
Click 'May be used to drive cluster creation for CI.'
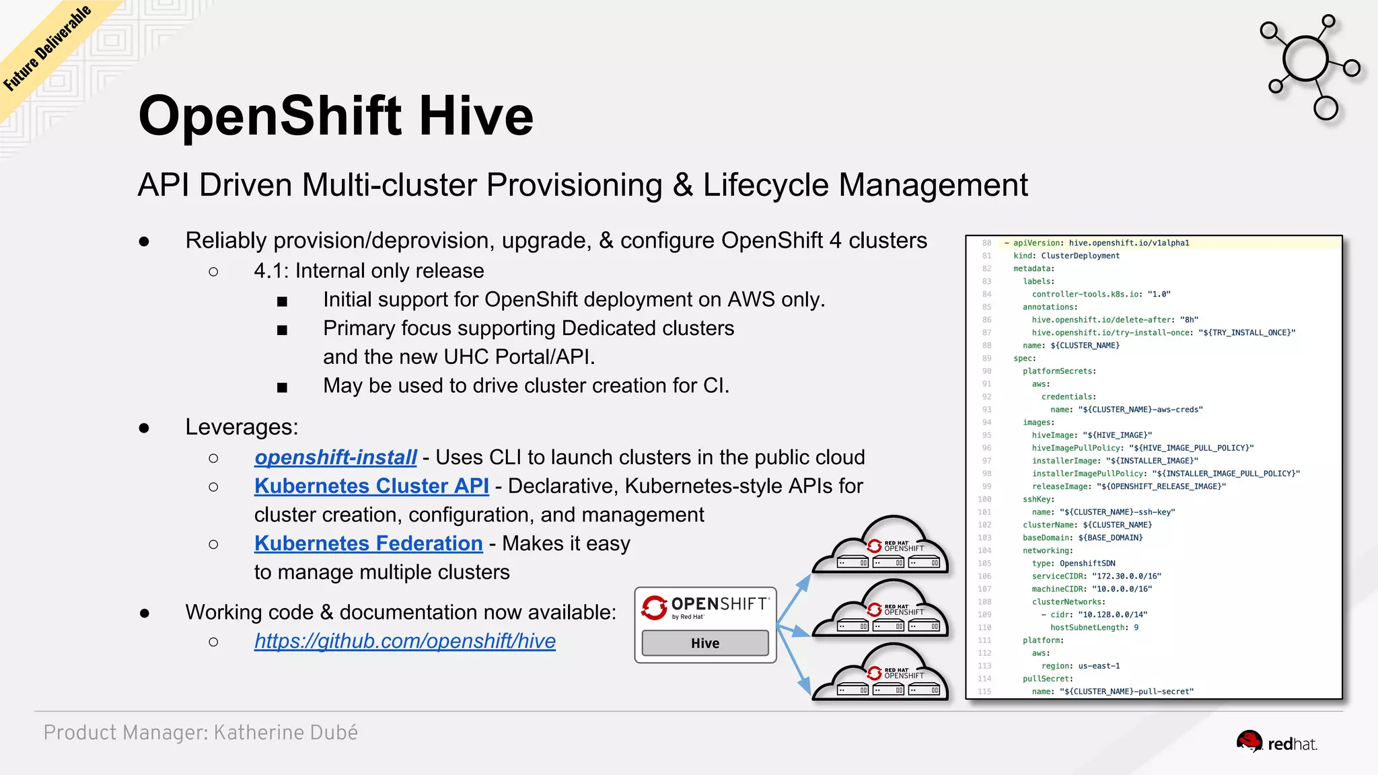(526, 385)
